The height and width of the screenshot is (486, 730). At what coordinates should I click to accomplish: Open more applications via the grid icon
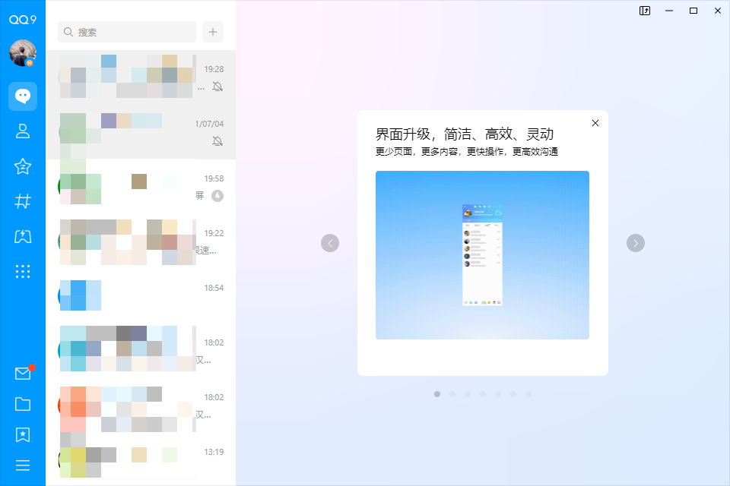[23, 271]
